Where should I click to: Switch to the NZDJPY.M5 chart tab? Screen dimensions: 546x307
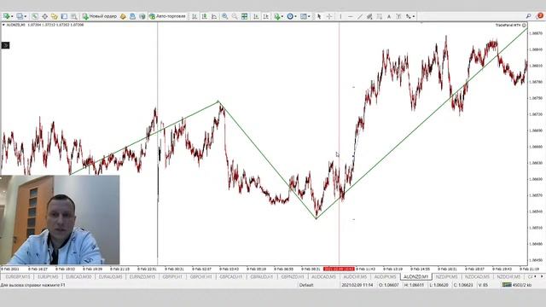446,276
